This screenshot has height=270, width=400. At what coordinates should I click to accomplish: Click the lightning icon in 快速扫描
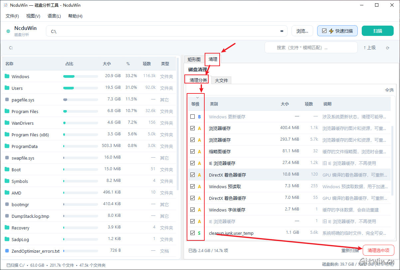331,31
